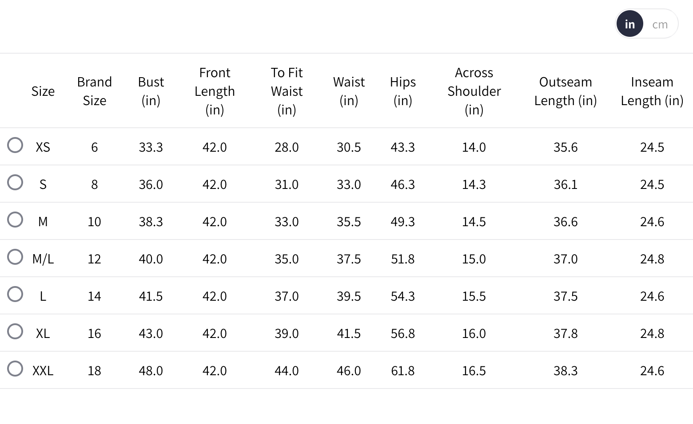Pick the XXL size radio button
Image resolution: width=693 pixels, height=424 pixels.
15,369
